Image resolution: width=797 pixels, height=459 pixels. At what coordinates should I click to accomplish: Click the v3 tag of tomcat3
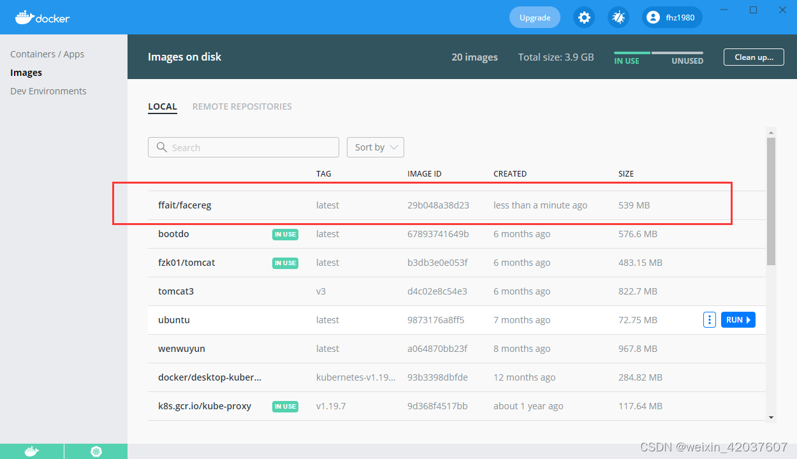point(321,291)
